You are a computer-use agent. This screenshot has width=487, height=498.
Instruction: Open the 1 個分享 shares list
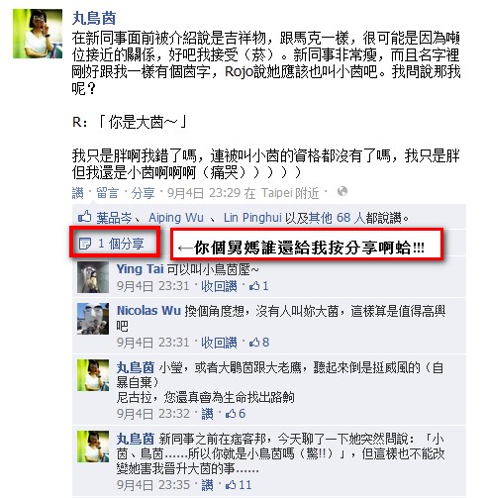[121, 244]
